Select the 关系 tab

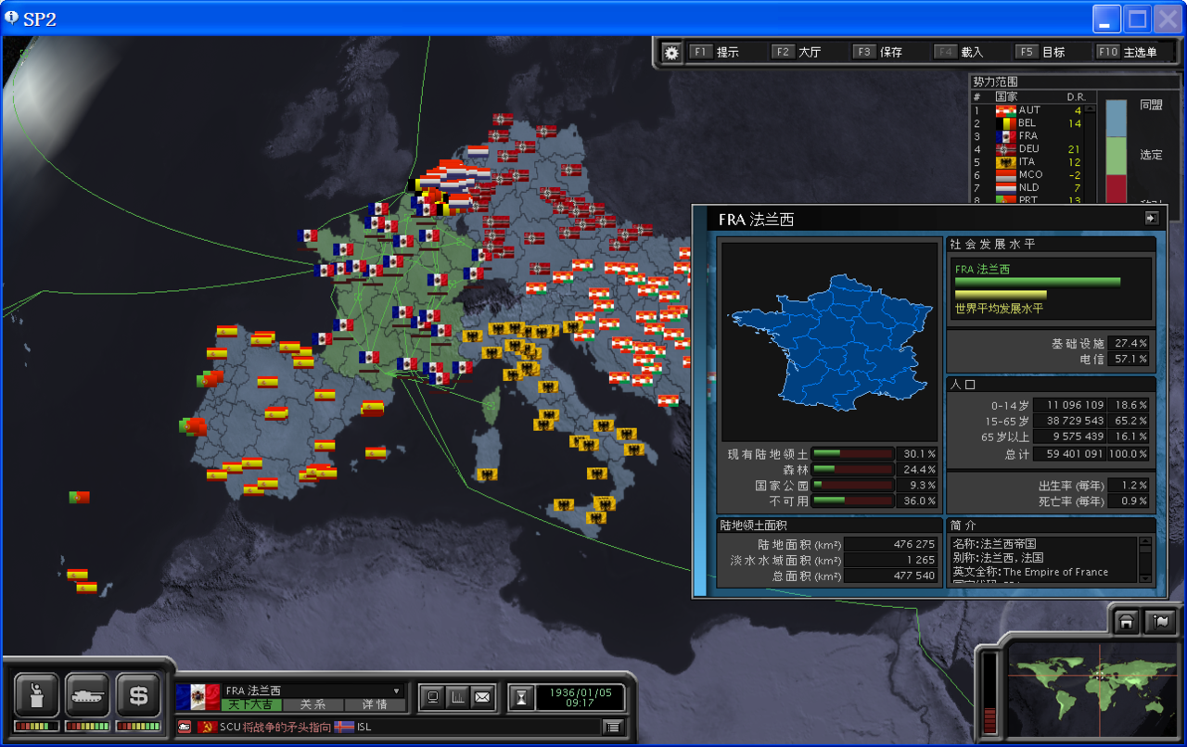click(x=313, y=704)
